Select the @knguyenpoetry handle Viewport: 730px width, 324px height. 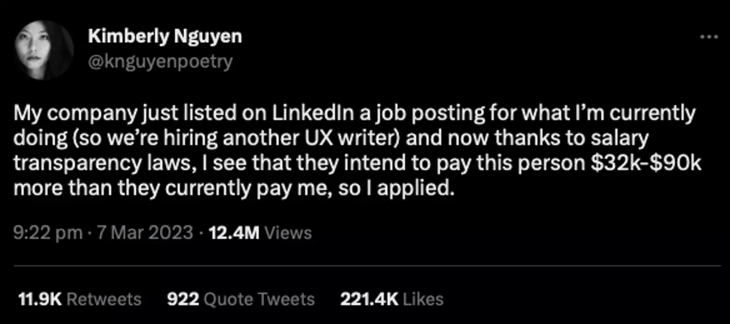click(x=160, y=61)
